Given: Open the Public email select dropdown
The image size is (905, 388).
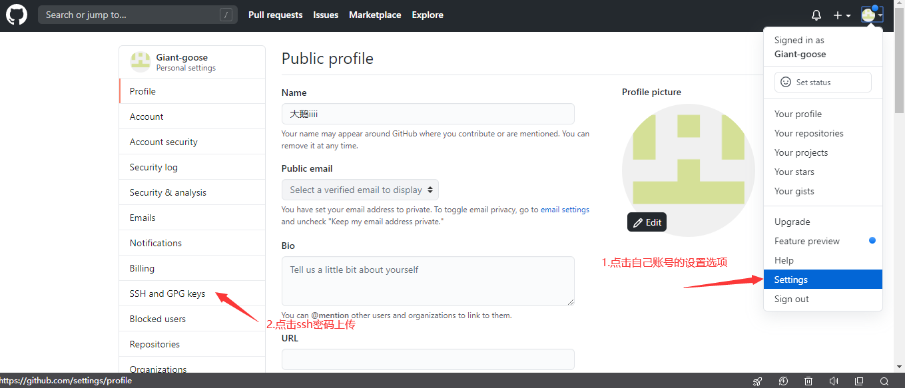Looking at the screenshot, I should pyautogui.click(x=360, y=190).
